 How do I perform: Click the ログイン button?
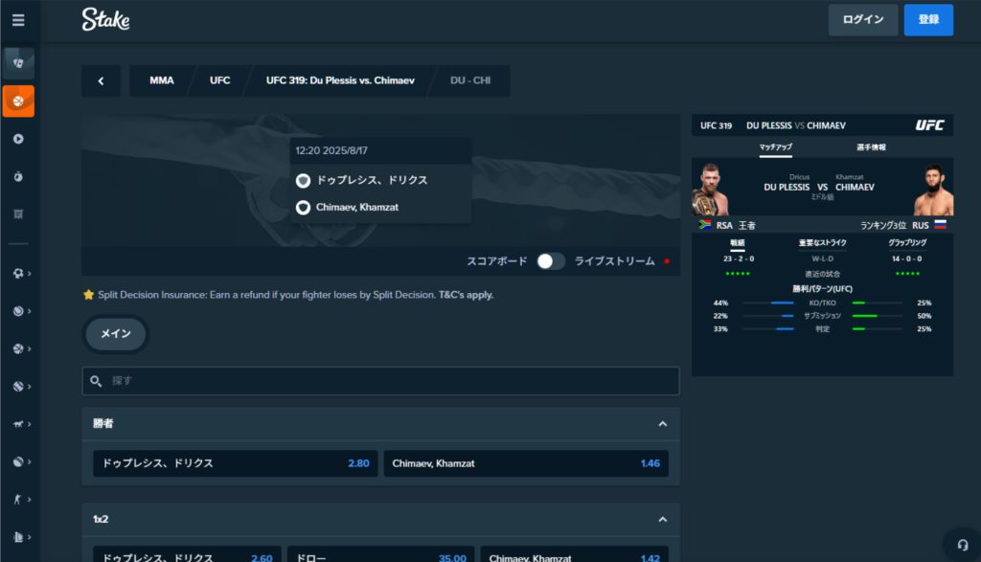point(863,19)
